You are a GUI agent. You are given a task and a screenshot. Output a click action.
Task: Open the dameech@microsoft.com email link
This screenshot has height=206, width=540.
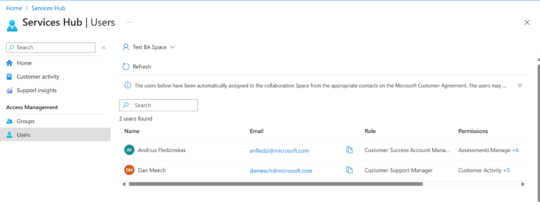click(281, 170)
